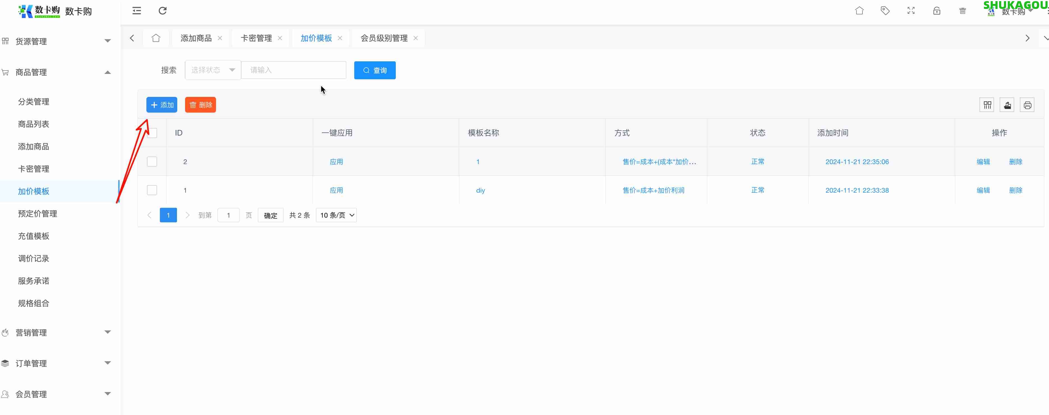Click the lock screen icon
The width and height of the screenshot is (1049, 415).
pos(937,11)
